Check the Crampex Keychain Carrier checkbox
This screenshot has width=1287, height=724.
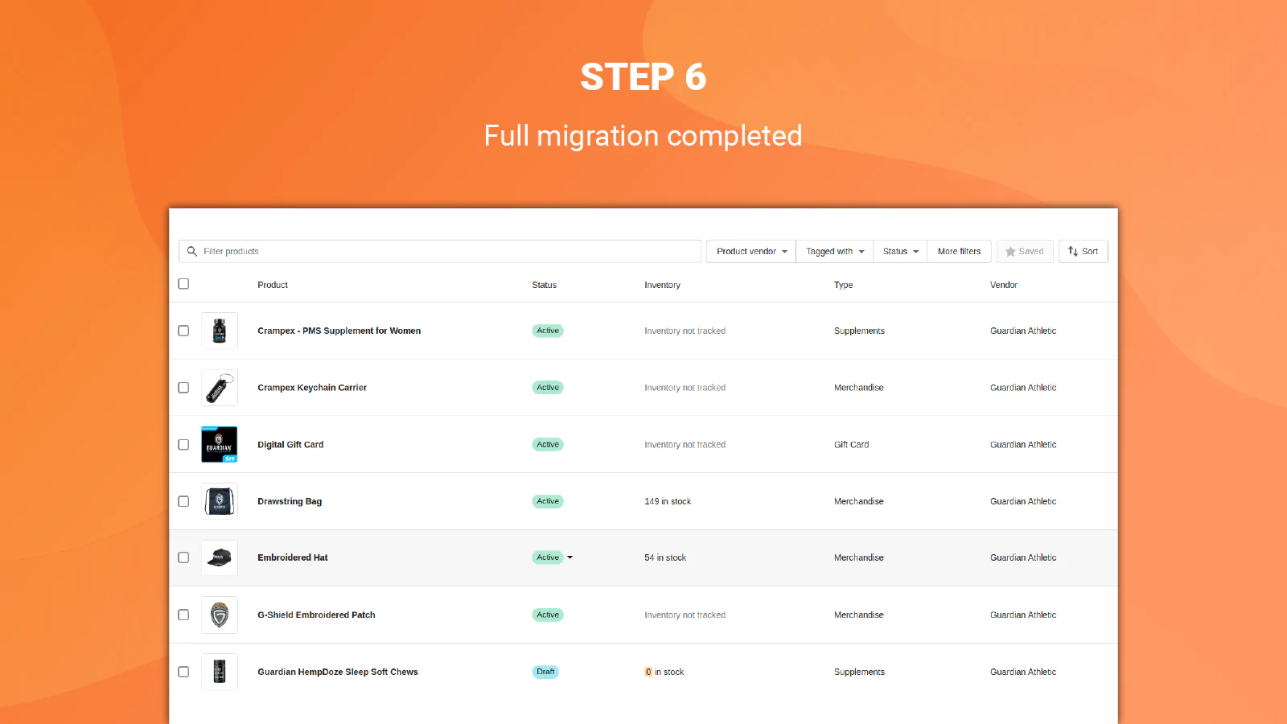[183, 388]
